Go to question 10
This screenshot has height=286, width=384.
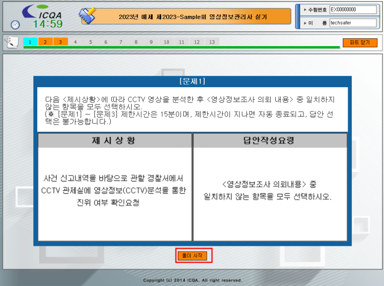pyautogui.click(x=166, y=42)
